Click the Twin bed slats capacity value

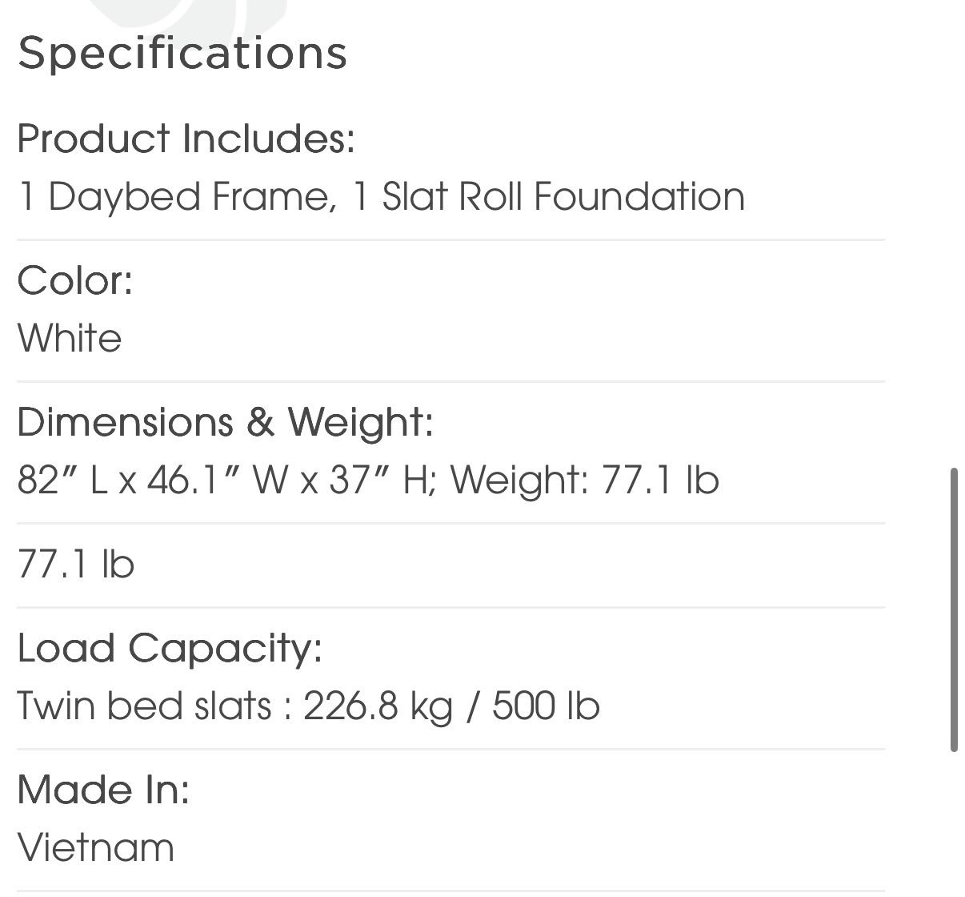[308, 706]
